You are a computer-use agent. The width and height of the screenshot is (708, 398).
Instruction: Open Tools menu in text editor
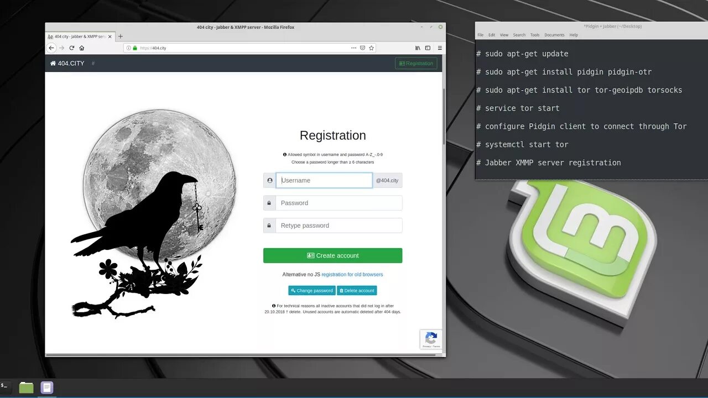535,35
